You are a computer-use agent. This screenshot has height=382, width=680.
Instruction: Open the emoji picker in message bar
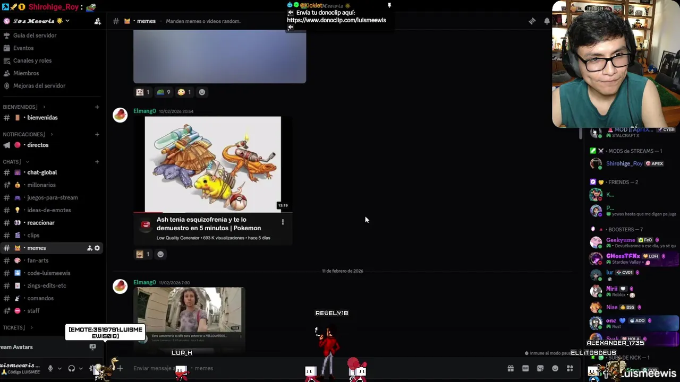pyautogui.click(x=555, y=368)
